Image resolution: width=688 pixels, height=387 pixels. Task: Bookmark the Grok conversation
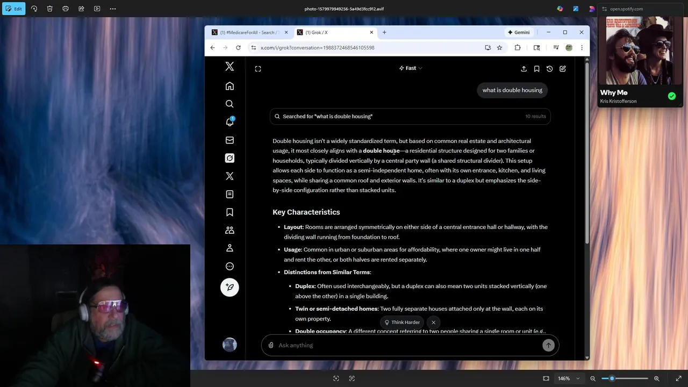(x=536, y=69)
